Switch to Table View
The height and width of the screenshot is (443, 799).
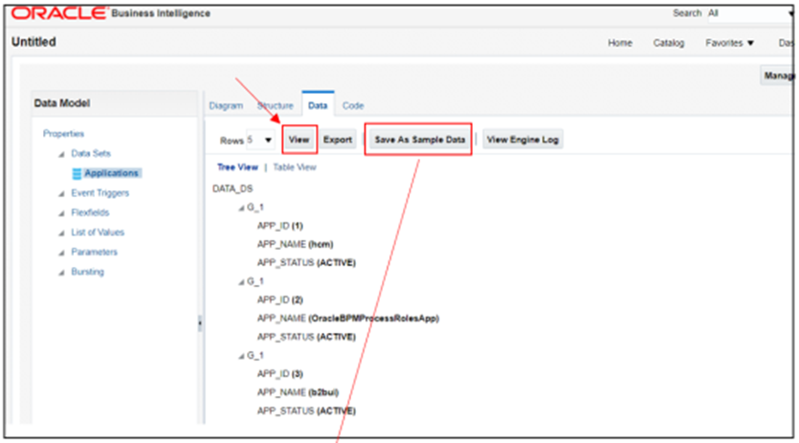(x=295, y=167)
